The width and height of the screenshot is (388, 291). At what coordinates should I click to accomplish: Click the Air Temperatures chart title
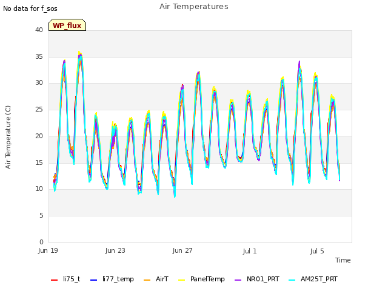coord(194,7)
